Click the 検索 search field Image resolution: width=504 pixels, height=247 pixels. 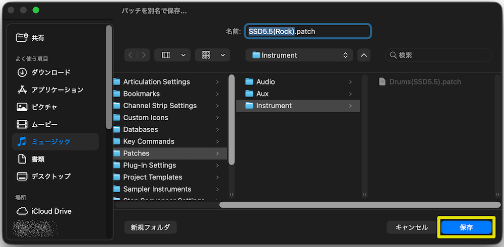tap(438, 55)
